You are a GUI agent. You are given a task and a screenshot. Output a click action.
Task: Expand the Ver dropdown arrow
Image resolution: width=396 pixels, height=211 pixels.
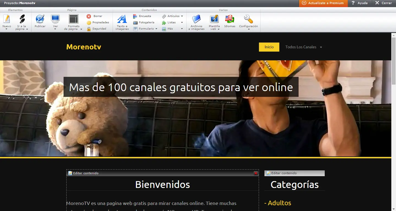tap(55, 29)
